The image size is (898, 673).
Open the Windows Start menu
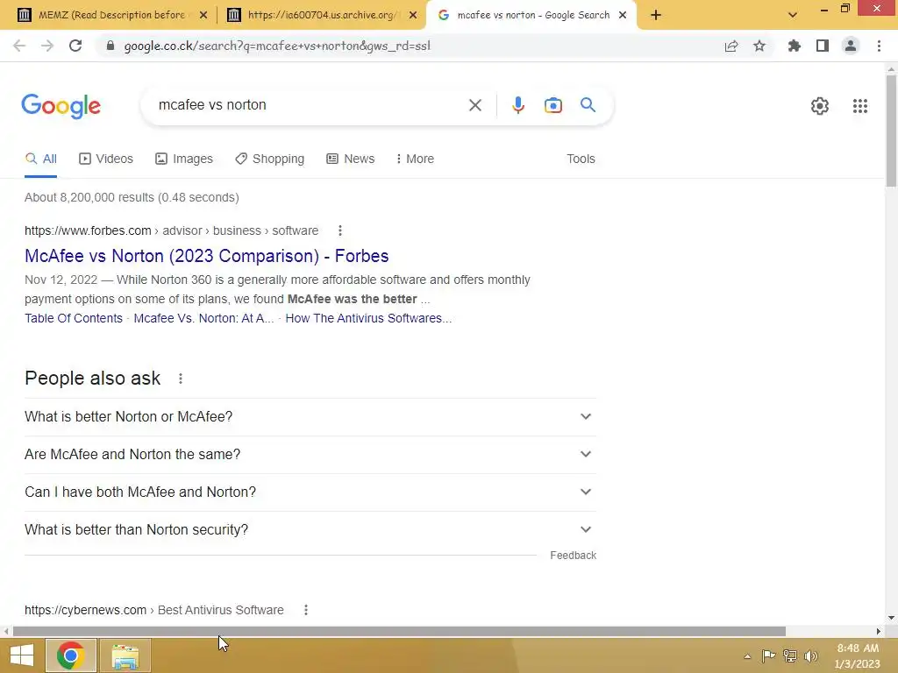pyautogui.click(x=22, y=655)
